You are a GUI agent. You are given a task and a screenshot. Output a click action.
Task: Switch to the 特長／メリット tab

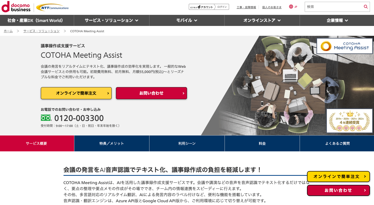pos(112,143)
